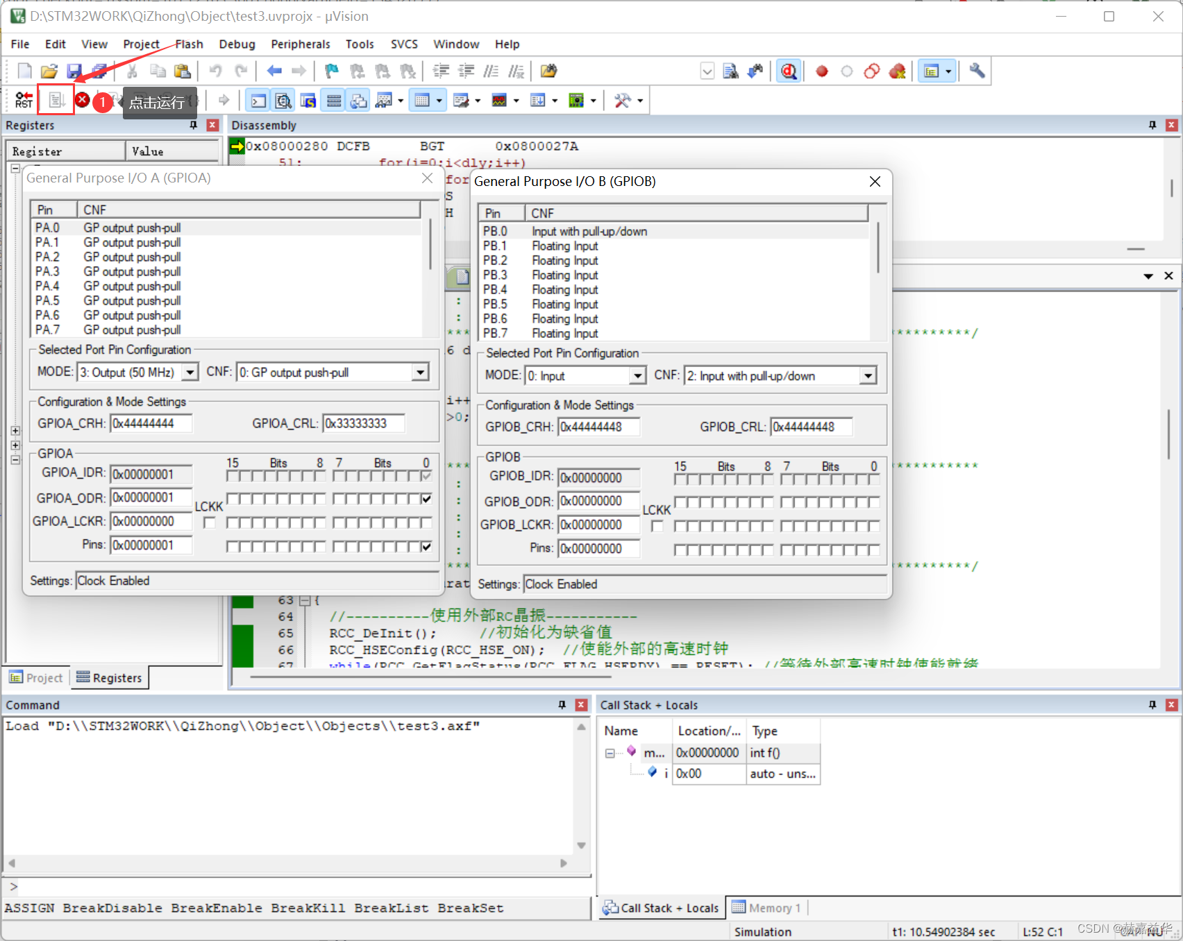Save the current file

[x=74, y=71]
